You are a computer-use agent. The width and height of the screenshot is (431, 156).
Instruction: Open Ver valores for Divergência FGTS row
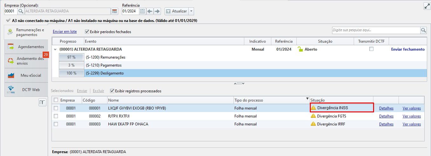pos(412,116)
